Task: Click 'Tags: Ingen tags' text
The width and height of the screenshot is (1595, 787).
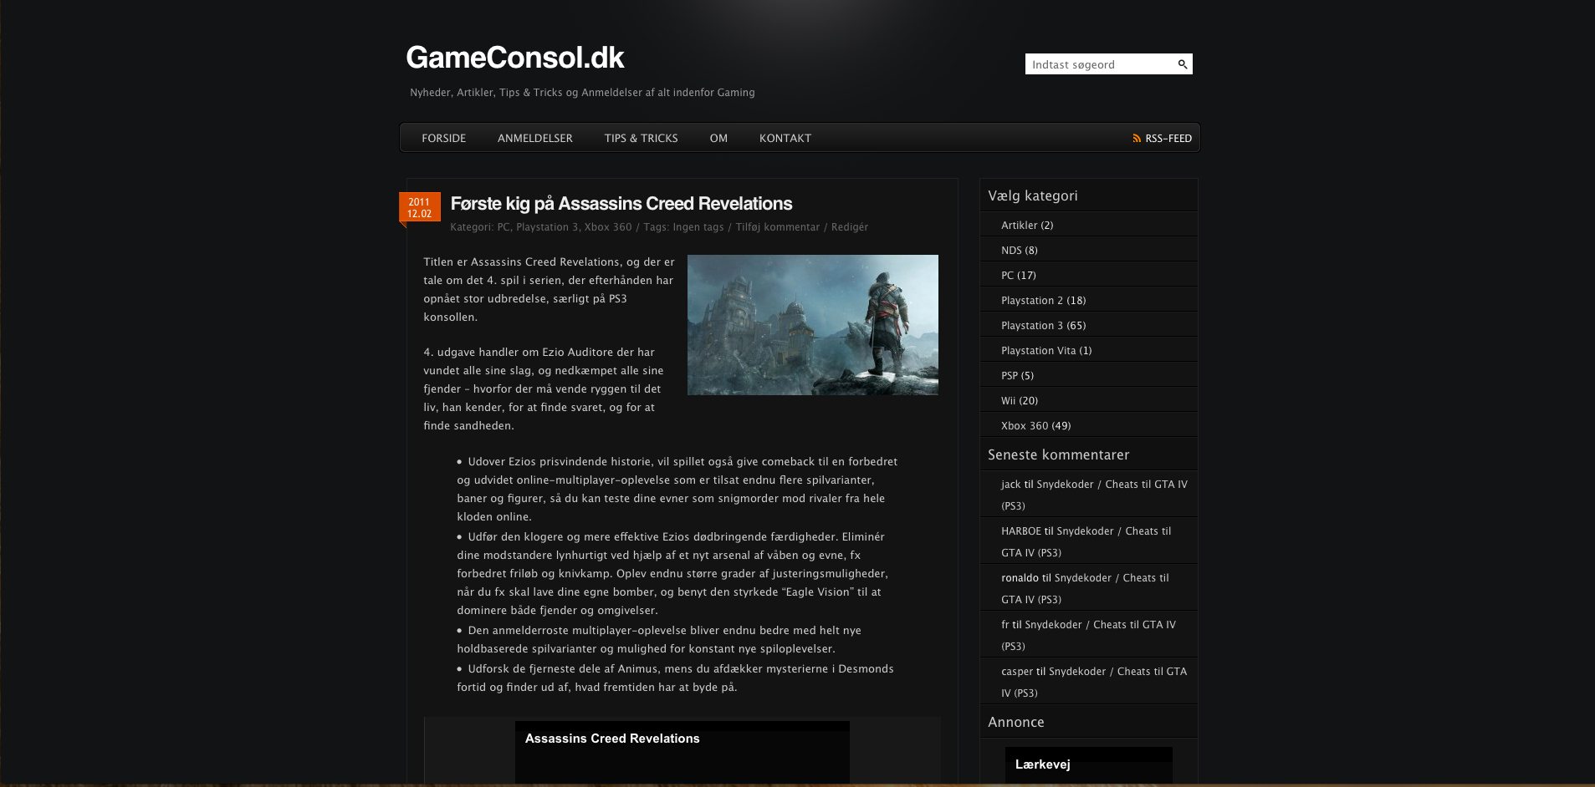Action: click(683, 227)
